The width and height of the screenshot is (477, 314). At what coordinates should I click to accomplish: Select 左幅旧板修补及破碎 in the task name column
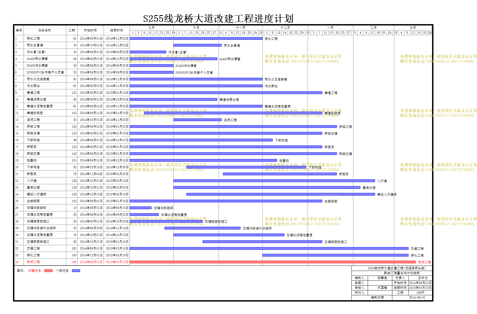[x=41, y=228]
